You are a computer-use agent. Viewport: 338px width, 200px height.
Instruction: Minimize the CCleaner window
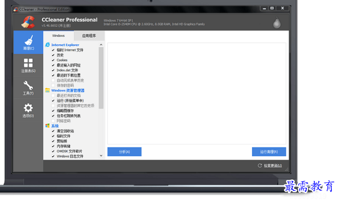[264, 8]
